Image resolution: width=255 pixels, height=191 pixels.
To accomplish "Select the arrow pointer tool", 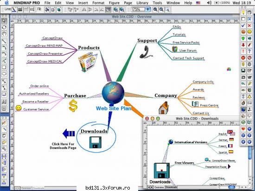I will [4, 20].
